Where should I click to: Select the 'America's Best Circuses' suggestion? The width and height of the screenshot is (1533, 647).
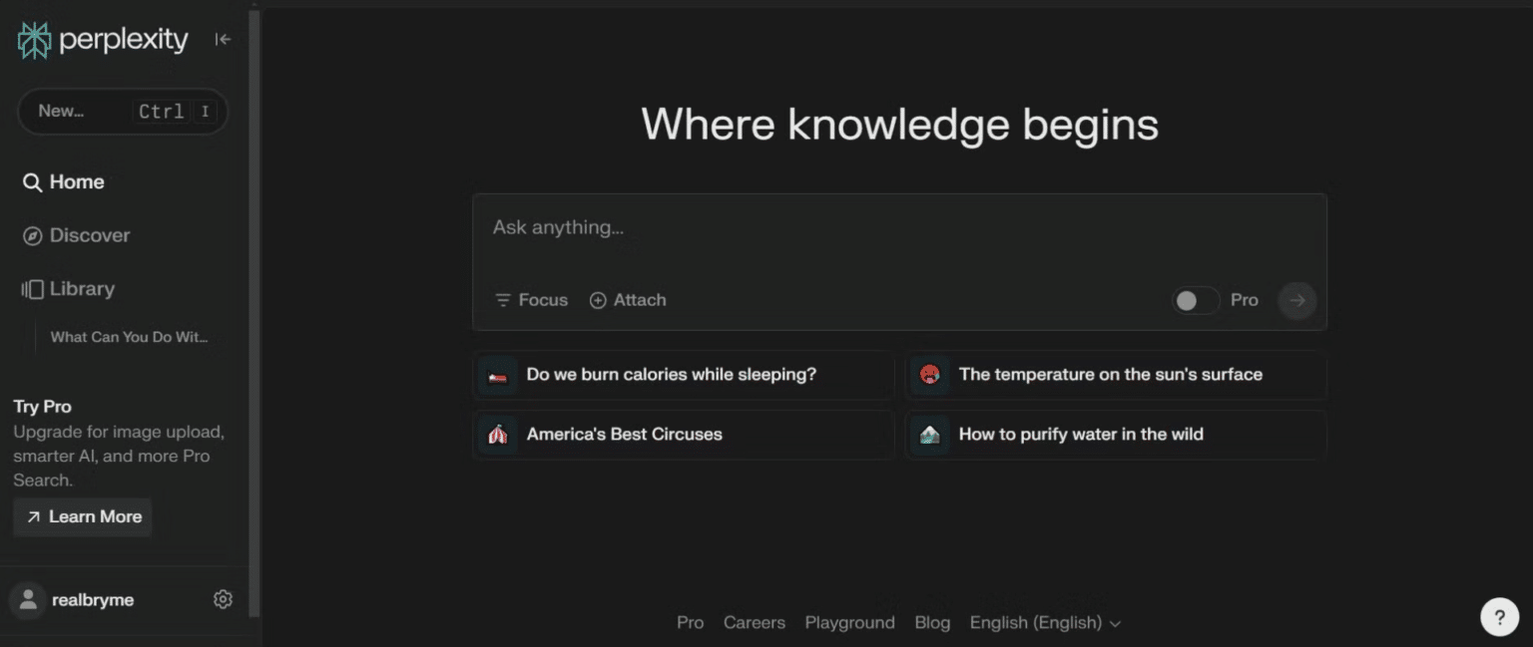pyautogui.click(x=684, y=435)
